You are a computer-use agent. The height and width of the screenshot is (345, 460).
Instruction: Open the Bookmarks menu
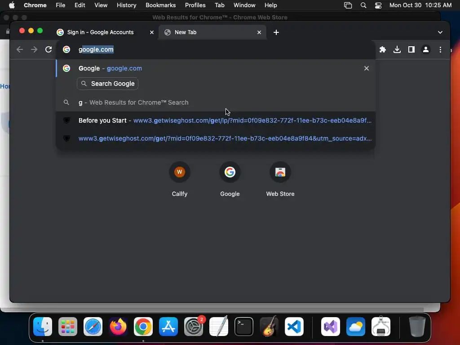click(160, 5)
